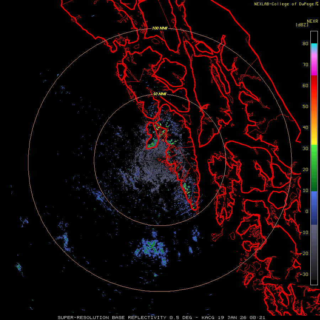Click the 50 value on the dBZ scale

point(305,107)
